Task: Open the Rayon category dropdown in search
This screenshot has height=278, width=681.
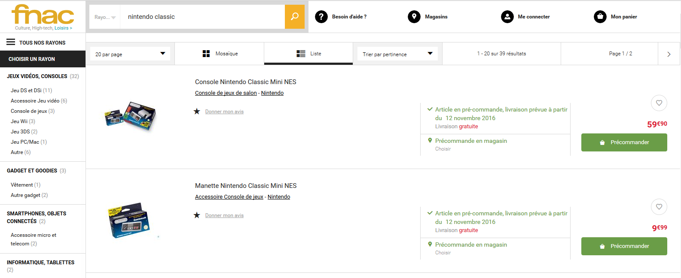Action: coord(105,17)
